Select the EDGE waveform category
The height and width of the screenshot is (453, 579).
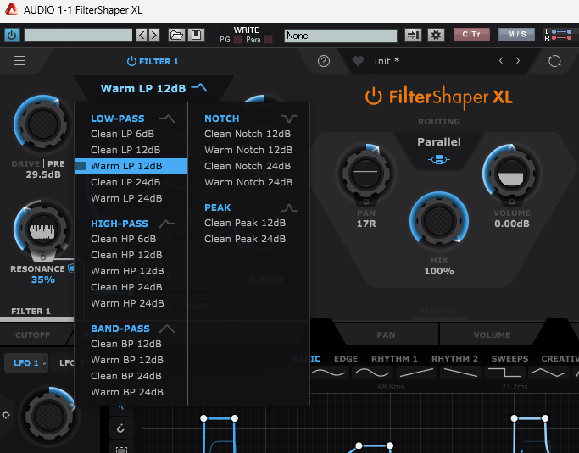tap(346, 359)
